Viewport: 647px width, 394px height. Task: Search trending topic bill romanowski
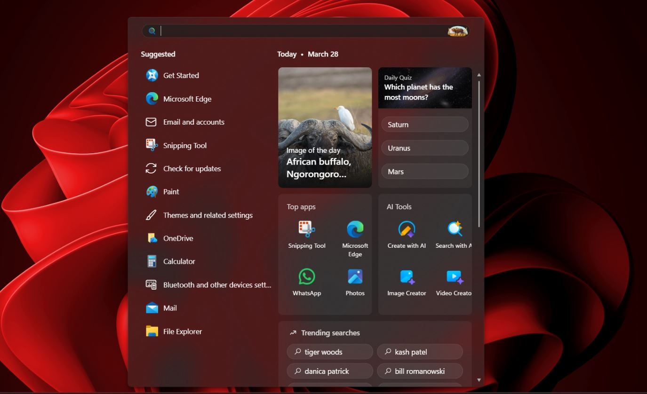pos(419,371)
